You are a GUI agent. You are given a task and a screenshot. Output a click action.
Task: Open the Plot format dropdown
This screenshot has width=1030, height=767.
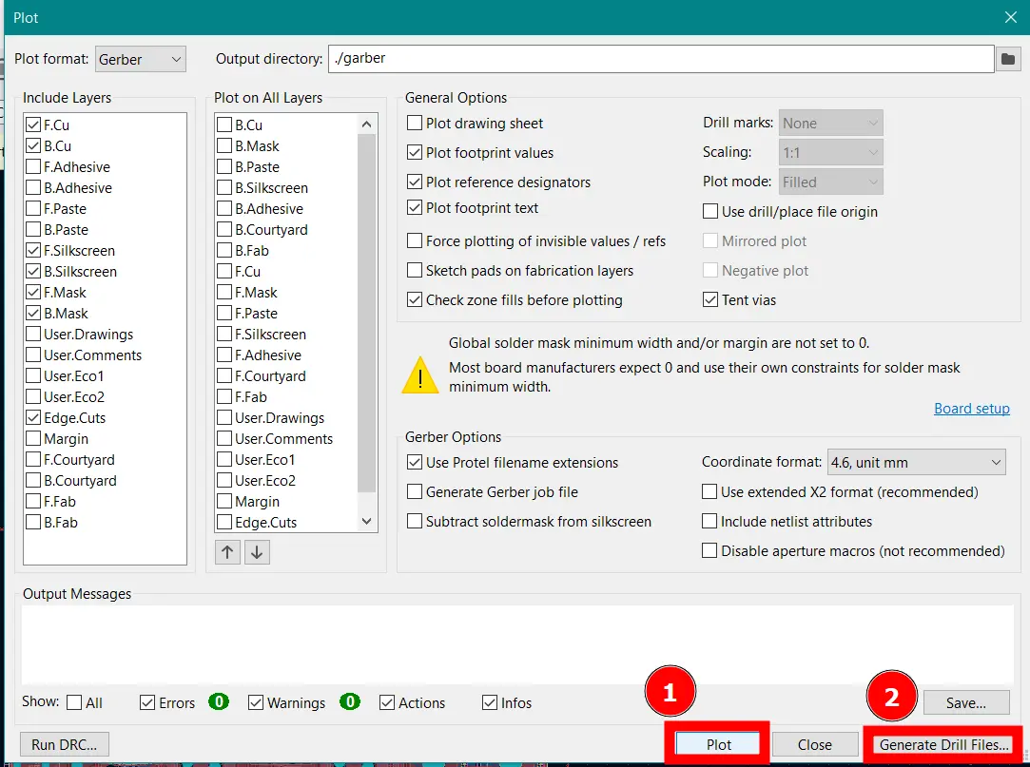(141, 59)
